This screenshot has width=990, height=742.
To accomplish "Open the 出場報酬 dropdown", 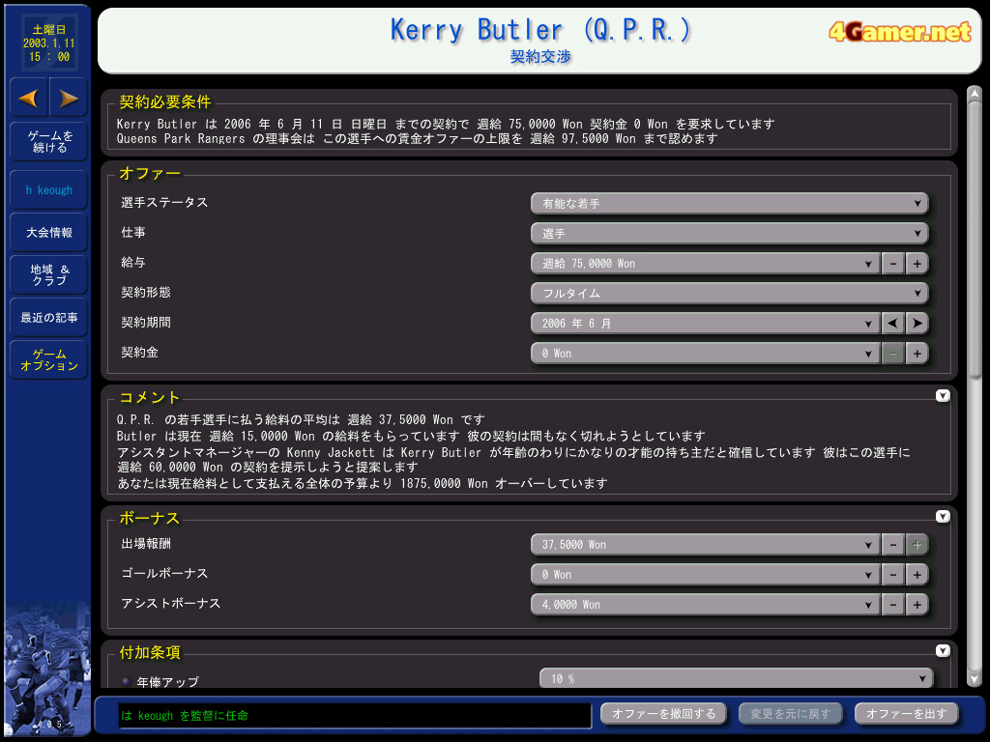I will coord(705,545).
